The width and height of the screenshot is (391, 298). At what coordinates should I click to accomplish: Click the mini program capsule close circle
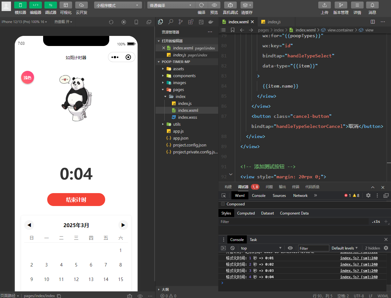click(x=128, y=57)
